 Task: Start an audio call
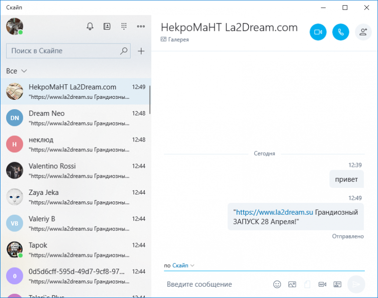[x=341, y=32]
